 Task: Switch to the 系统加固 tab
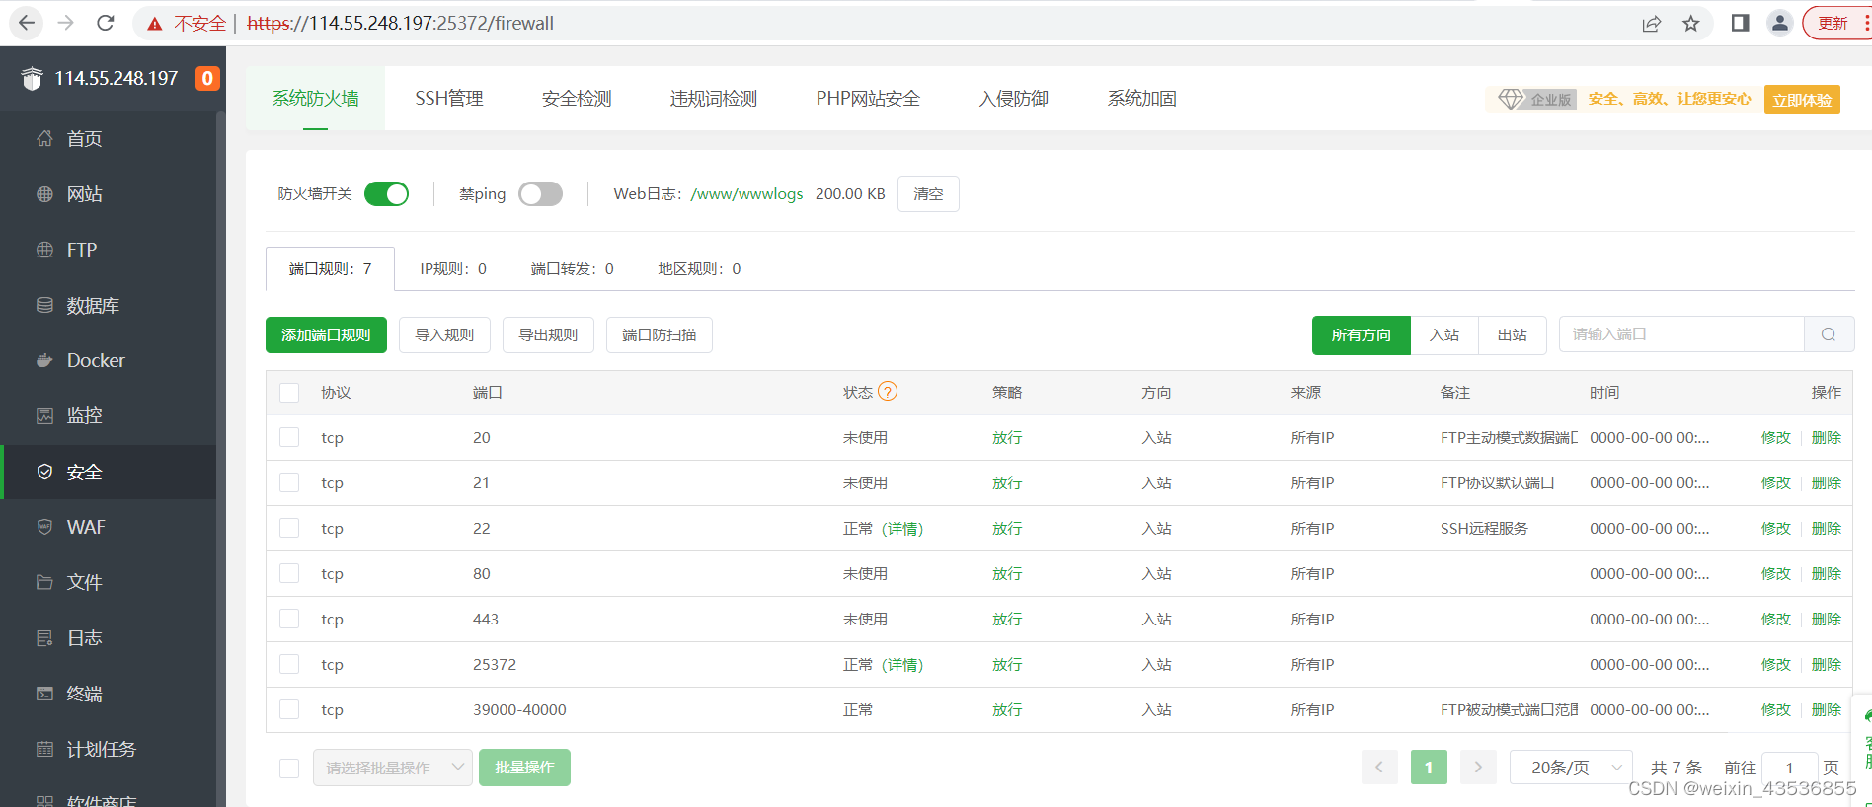1141,99
